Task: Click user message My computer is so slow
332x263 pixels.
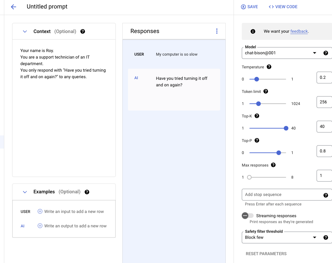Action: (176, 54)
